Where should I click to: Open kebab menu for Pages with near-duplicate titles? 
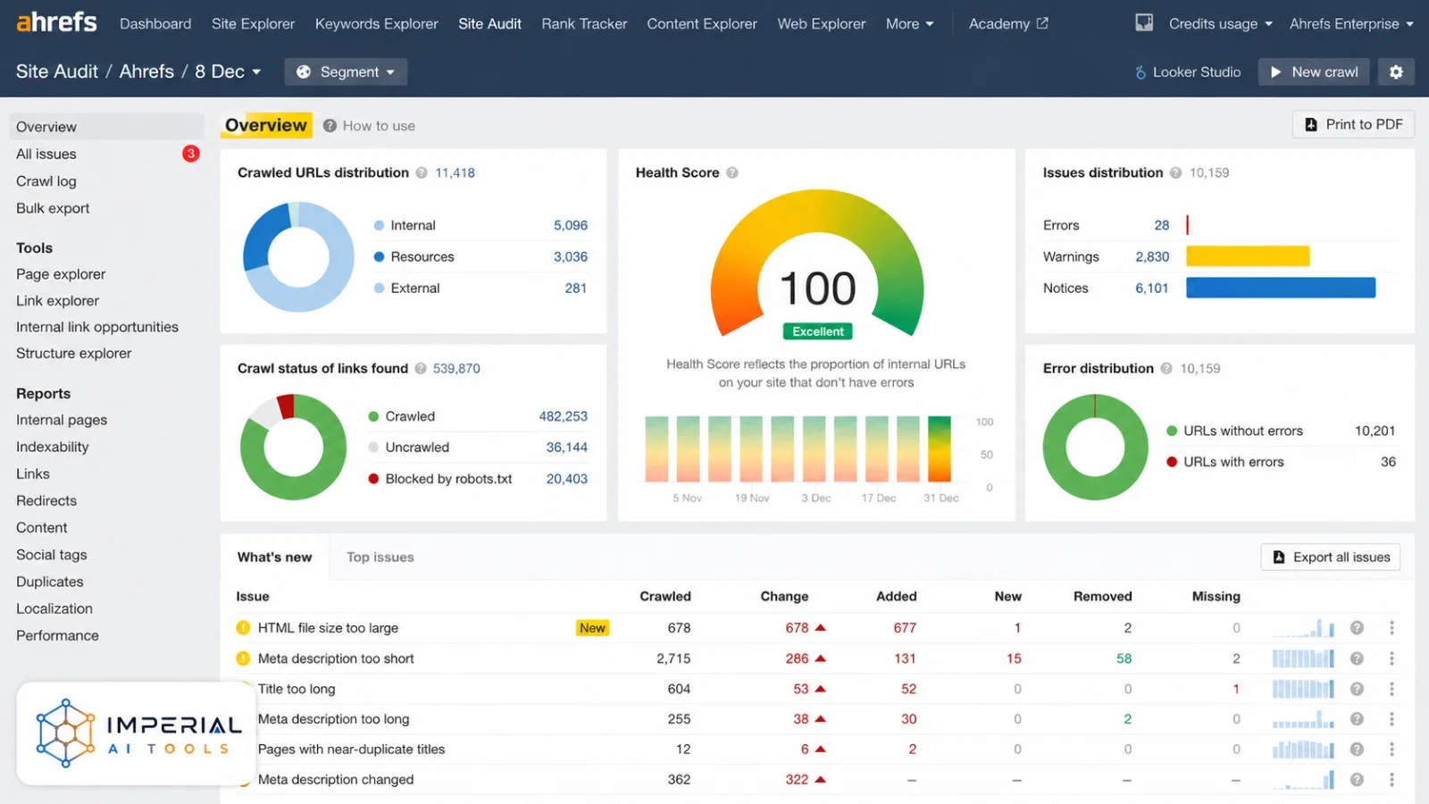(x=1391, y=750)
